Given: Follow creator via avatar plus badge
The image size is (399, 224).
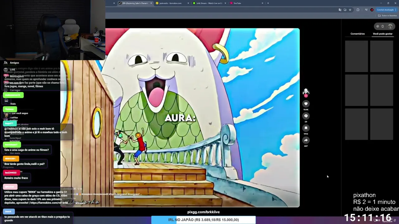Looking at the screenshot, I should click(306, 96).
